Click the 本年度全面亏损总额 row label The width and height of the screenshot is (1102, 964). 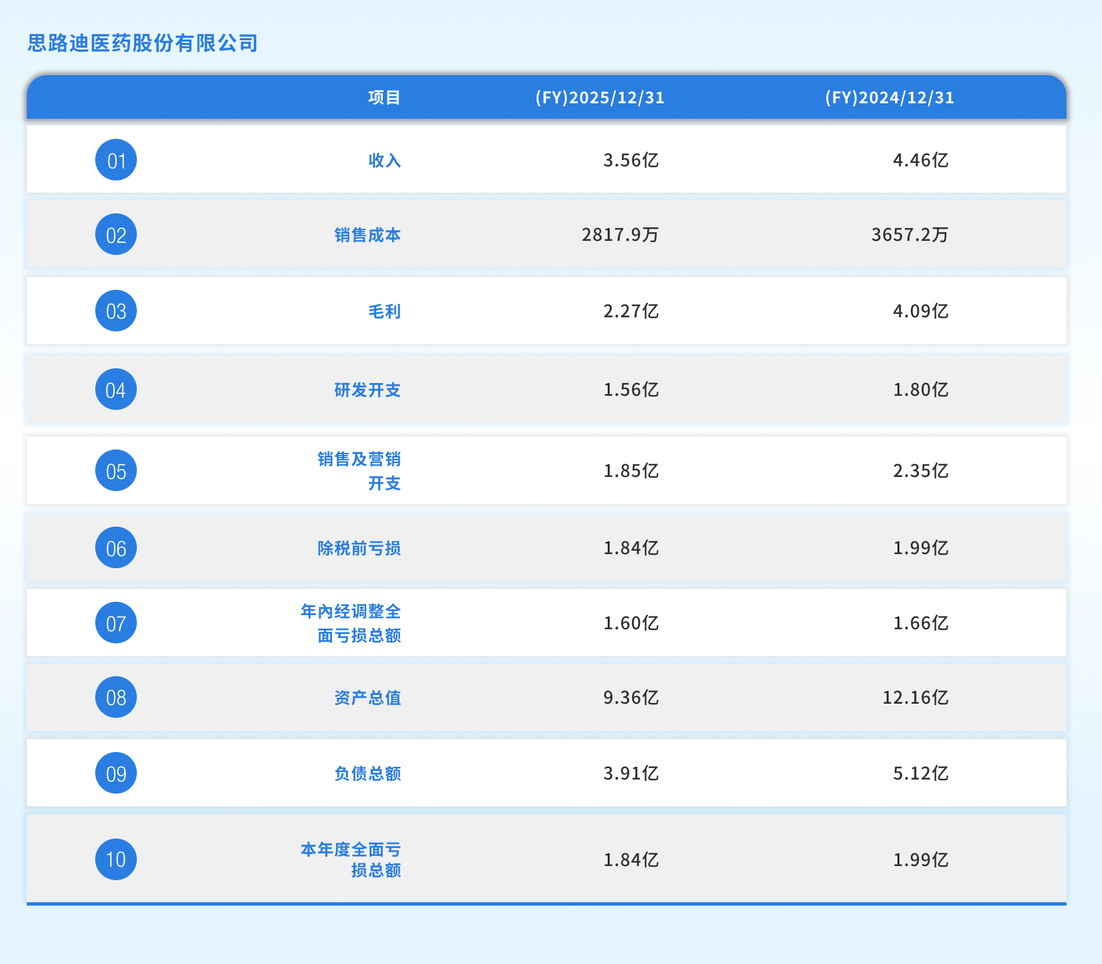point(351,859)
